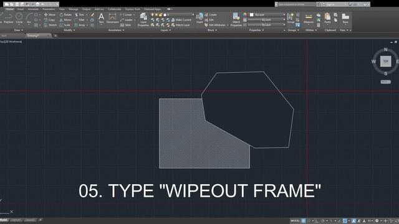This screenshot has height=224, width=399.
Task: Expand the Utilities panel
Action: pyautogui.click(x=311, y=30)
